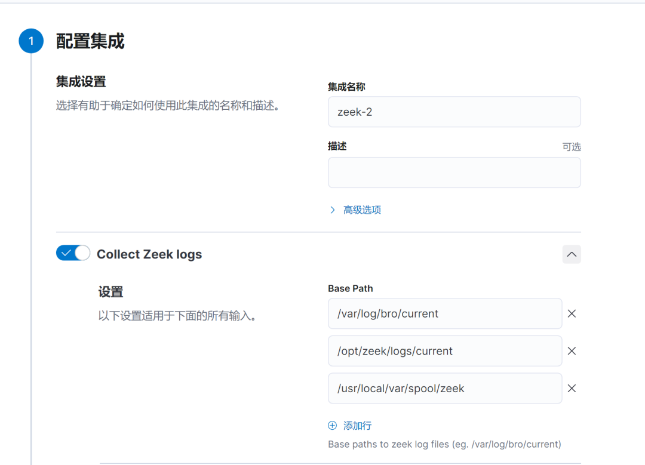
Task: Click the 可选 hint text
Action: point(572,147)
